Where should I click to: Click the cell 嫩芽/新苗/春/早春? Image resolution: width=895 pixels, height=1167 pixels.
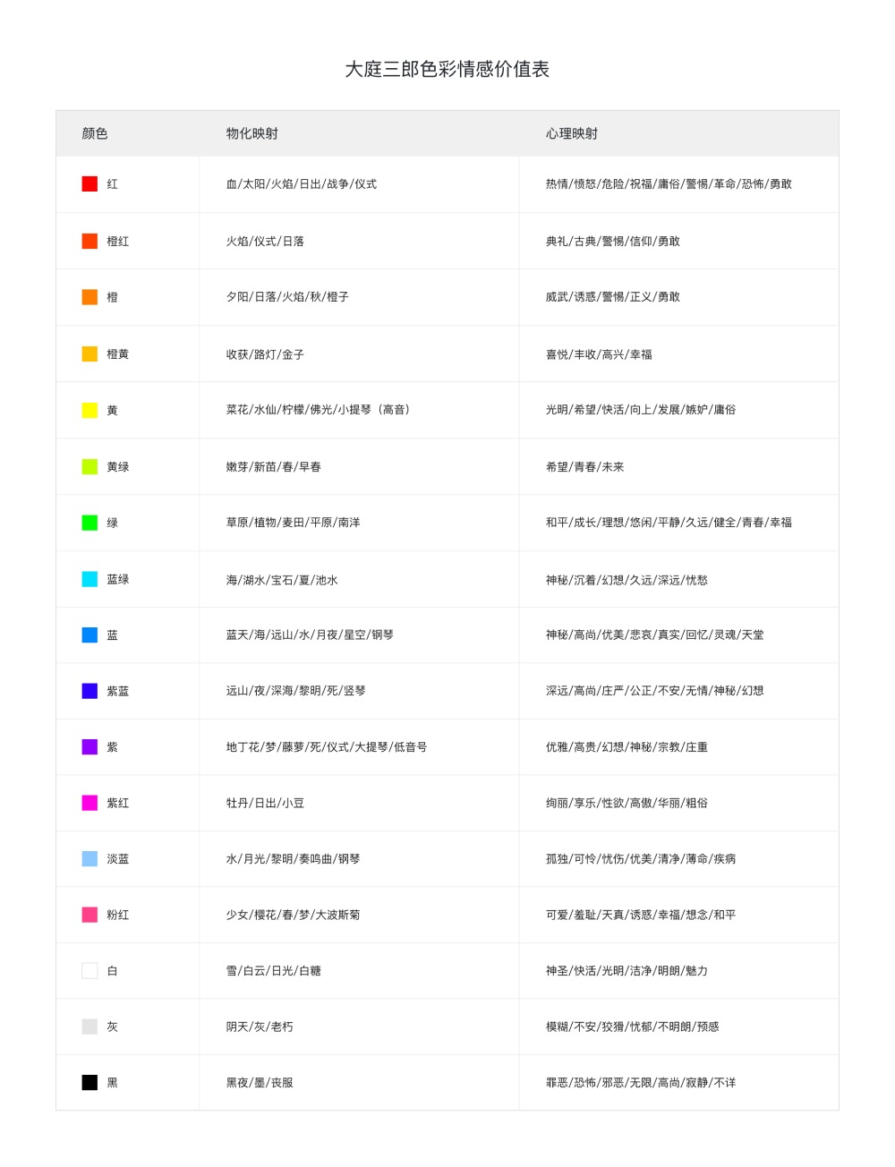click(359, 466)
